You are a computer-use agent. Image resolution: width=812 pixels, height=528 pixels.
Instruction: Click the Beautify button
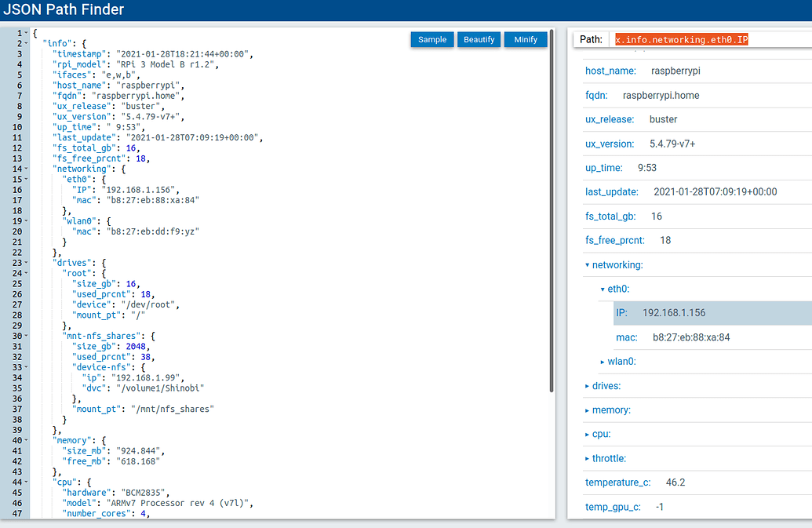[479, 39]
